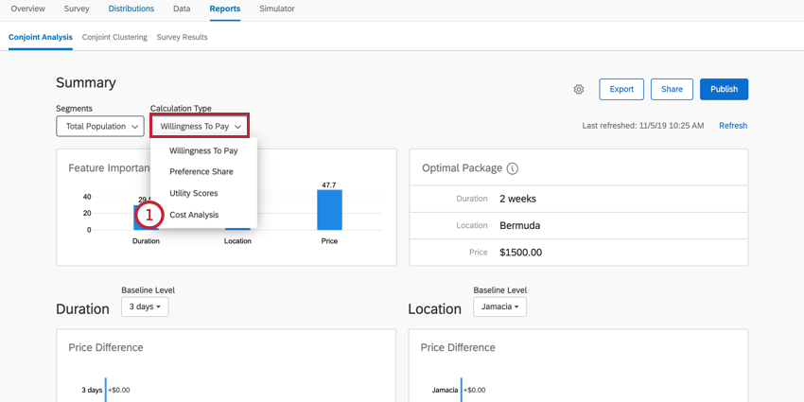Image resolution: width=804 pixels, height=402 pixels.
Task: Refresh the report data
Action: (732, 126)
